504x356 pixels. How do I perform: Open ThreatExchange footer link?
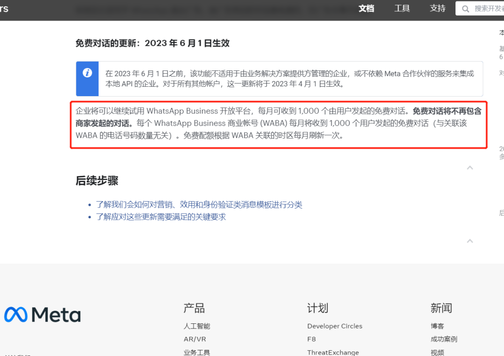tap(333, 352)
